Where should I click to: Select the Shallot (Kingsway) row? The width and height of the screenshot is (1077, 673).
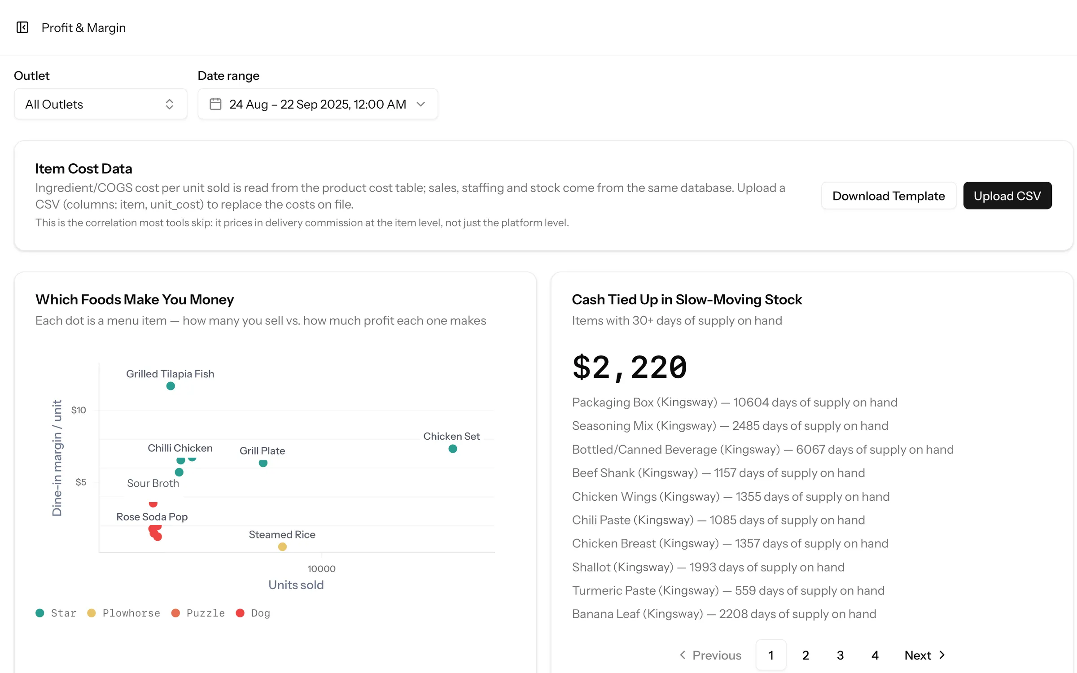click(708, 567)
